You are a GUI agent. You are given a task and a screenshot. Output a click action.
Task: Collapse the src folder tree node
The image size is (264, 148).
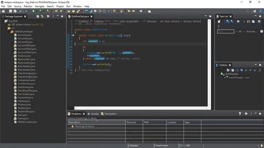coord(6,28)
